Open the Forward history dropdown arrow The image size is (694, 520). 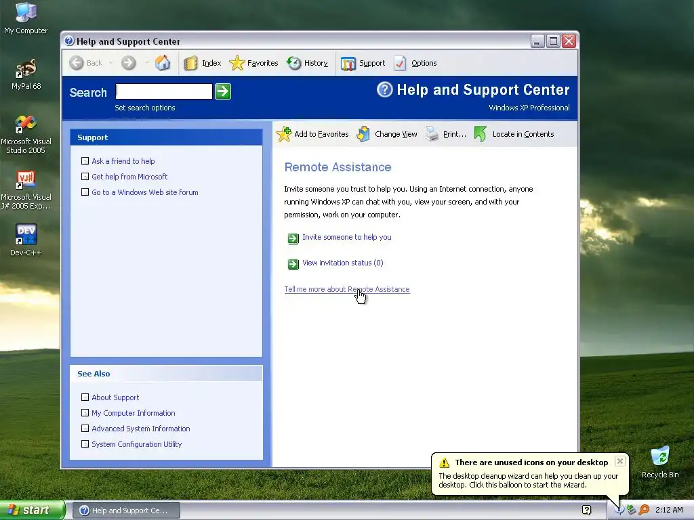146,63
